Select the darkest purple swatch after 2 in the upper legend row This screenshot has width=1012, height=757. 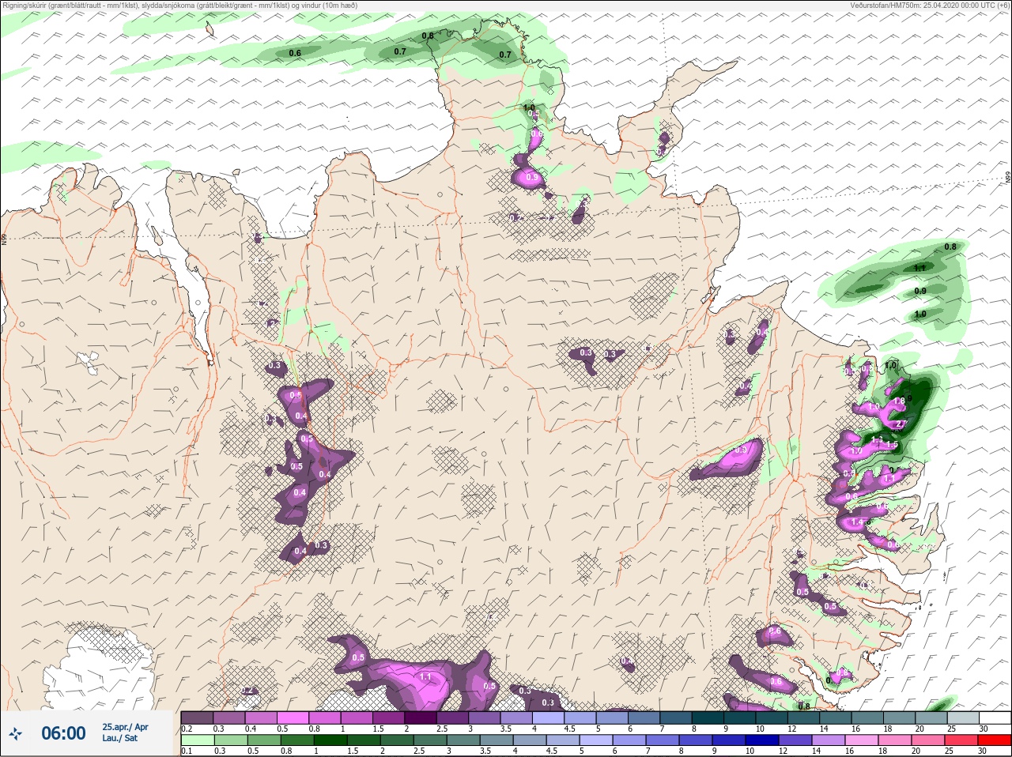click(421, 717)
